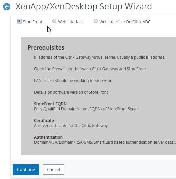Click the Web Interface On Citrix ADC label
This screenshot has height=179, width=176.
pyautogui.click(x=125, y=22)
